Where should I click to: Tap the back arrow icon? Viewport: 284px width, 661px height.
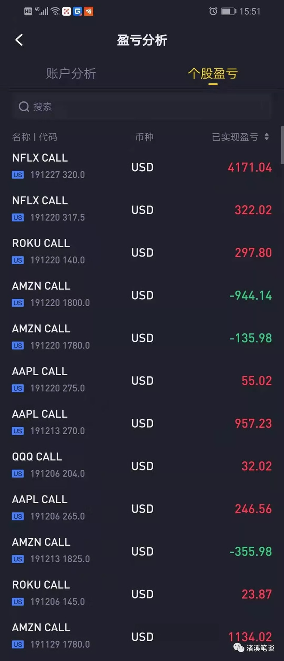coord(19,40)
